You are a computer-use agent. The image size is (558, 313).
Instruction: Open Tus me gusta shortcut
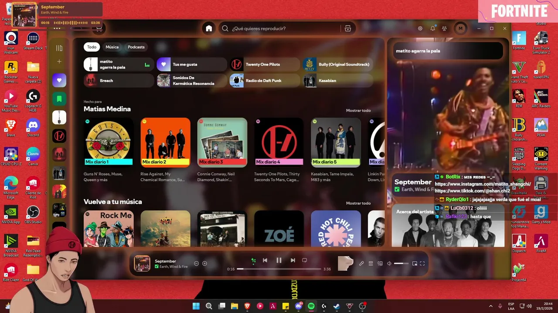(x=192, y=64)
